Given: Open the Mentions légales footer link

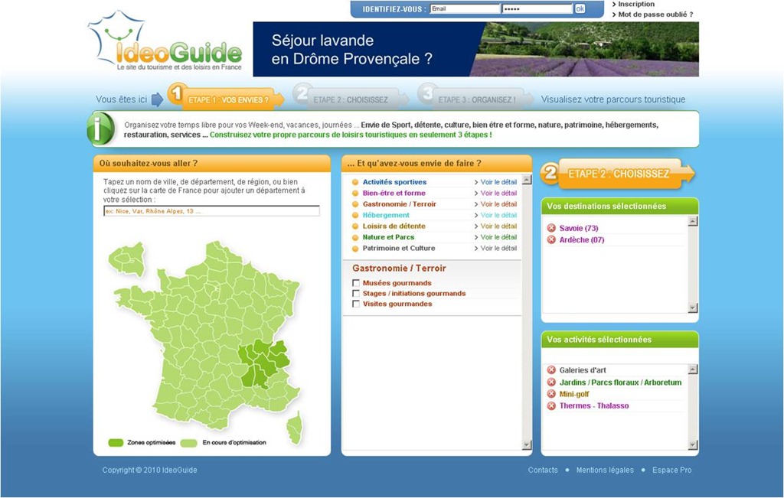Looking at the screenshot, I should point(605,470).
